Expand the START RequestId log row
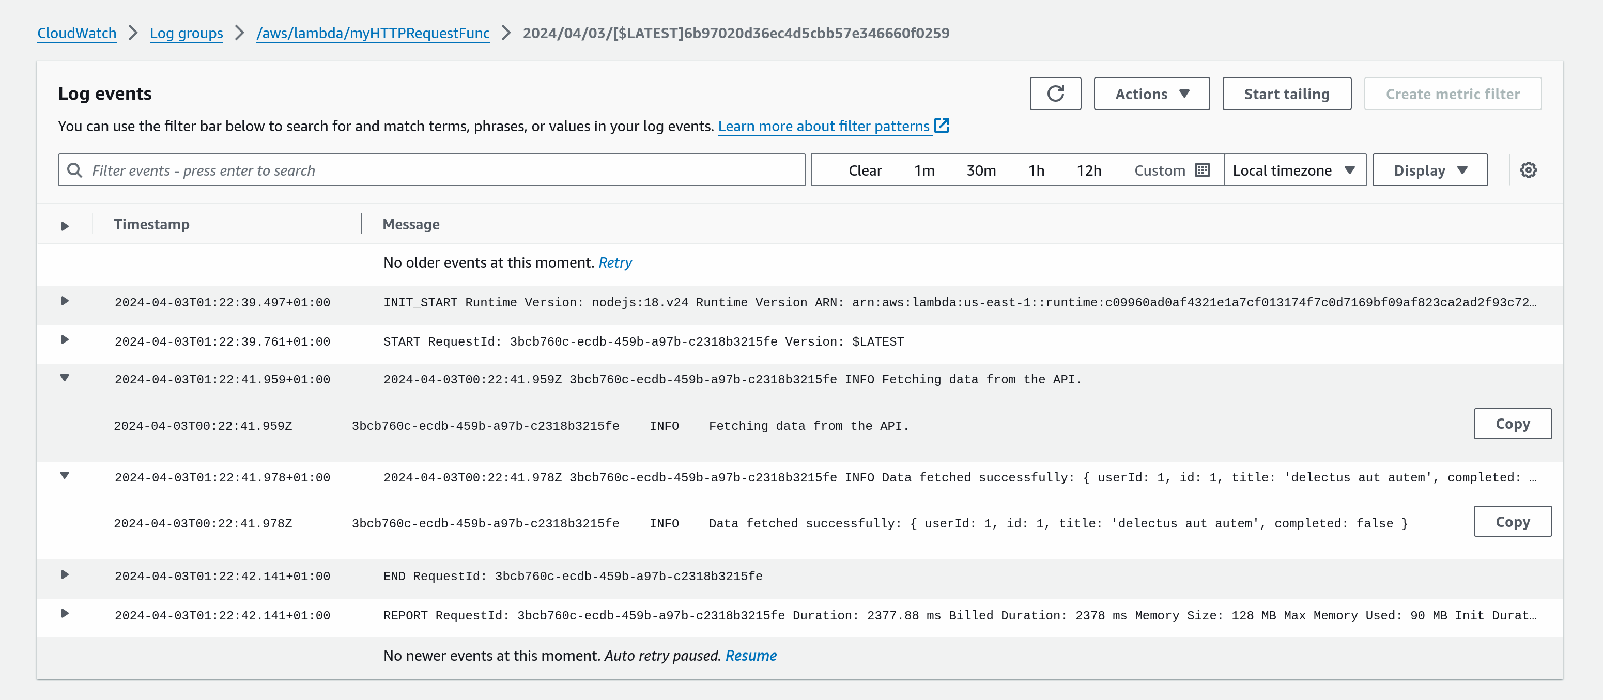This screenshot has height=700, width=1603. click(x=65, y=340)
